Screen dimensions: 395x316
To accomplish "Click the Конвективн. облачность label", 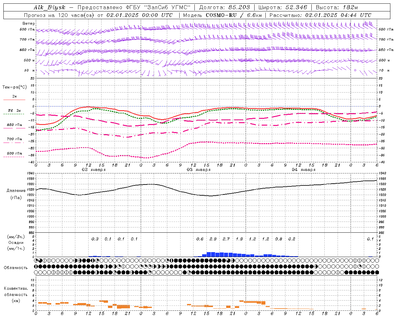I will (16, 292).
